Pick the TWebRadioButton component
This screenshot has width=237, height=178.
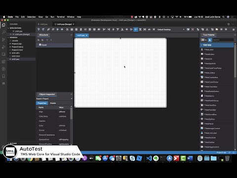click(x=217, y=91)
